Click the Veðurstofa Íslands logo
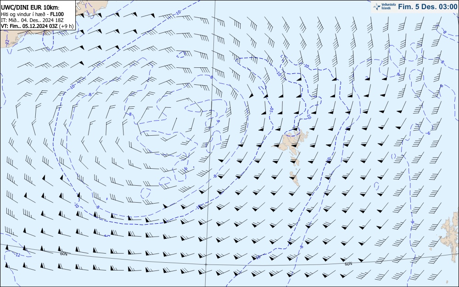This screenshot has height=287, width=459. (x=384, y=6)
